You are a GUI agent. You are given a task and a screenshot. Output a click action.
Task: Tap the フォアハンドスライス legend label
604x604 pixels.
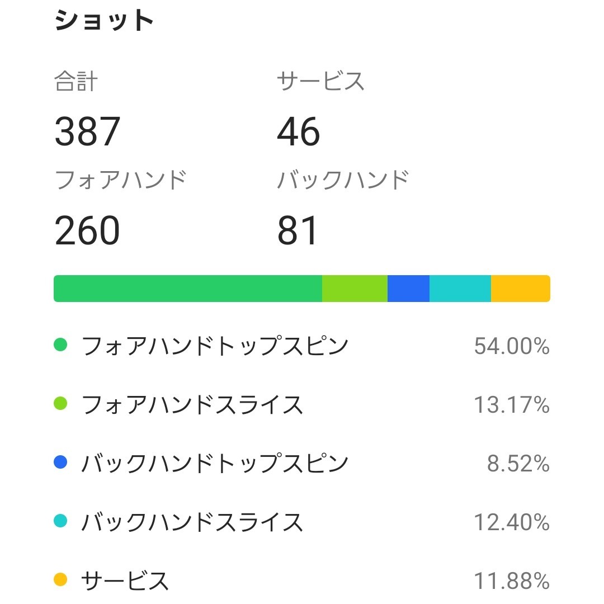click(x=192, y=404)
